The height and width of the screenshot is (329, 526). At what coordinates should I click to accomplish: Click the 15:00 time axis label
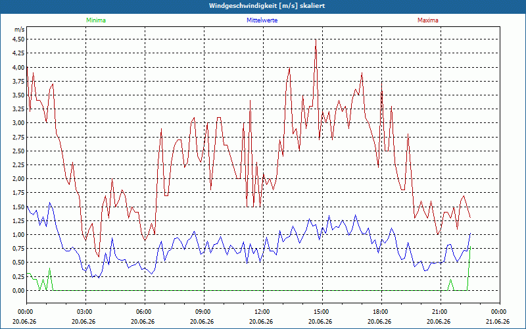[322, 312]
